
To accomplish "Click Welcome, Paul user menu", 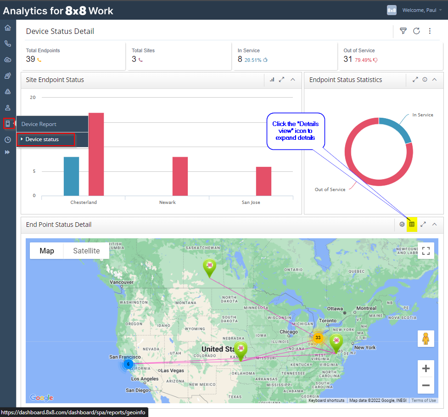I will point(419,10).
